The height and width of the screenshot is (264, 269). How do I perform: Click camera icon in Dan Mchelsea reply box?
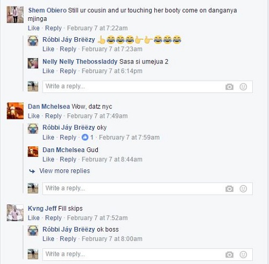pos(229,189)
